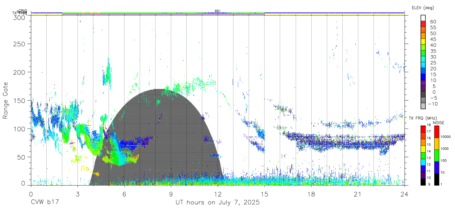Image resolution: width=455 pixels, height=210 pixels.
Task: Click the "35" label on the ELEV colorbar
Action: pyautogui.click(x=433, y=51)
